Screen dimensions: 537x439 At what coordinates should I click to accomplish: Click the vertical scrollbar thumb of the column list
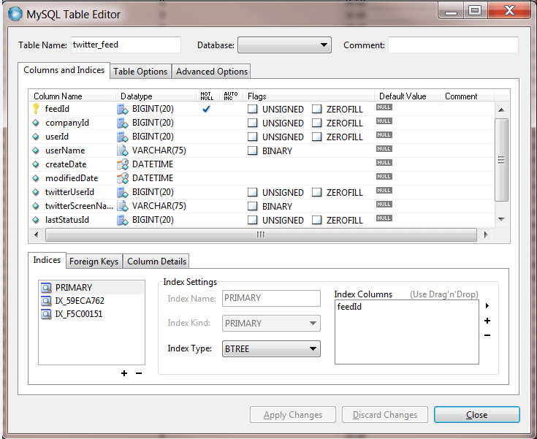(x=501, y=160)
